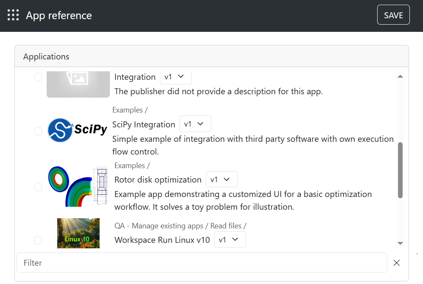Clear the filter with the X icon
The width and height of the screenshot is (423, 284).
point(397,263)
